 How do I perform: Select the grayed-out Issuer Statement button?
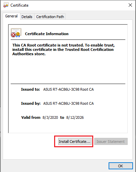click(x=111, y=142)
